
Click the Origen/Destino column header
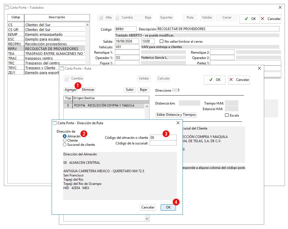click(111, 98)
